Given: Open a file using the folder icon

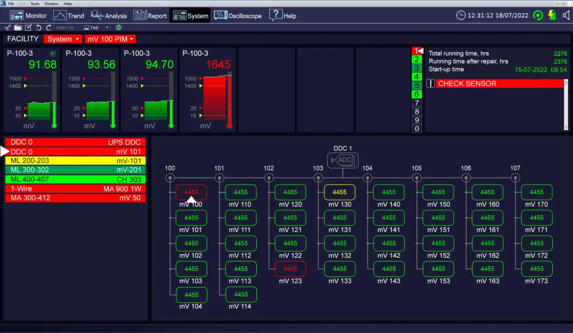Looking at the screenshot, I should click(18, 27).
